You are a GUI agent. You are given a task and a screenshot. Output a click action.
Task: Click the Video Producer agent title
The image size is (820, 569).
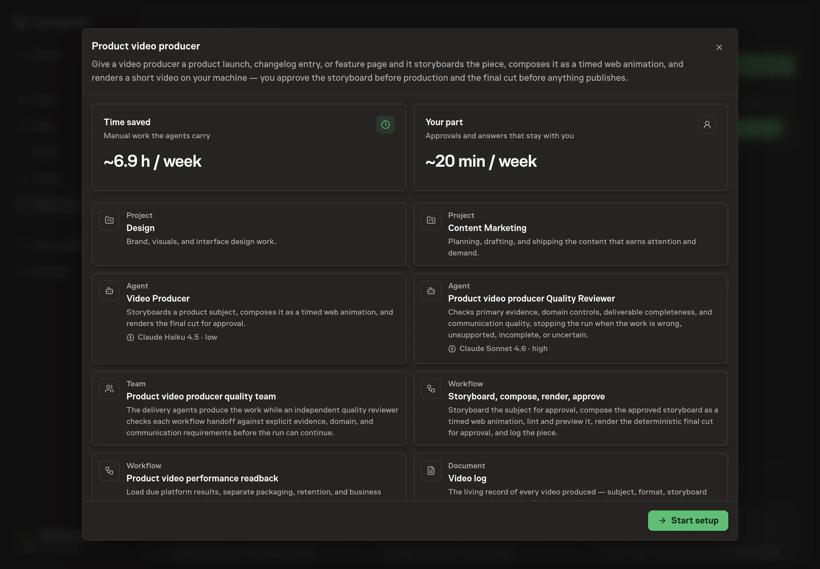point(158,299)
